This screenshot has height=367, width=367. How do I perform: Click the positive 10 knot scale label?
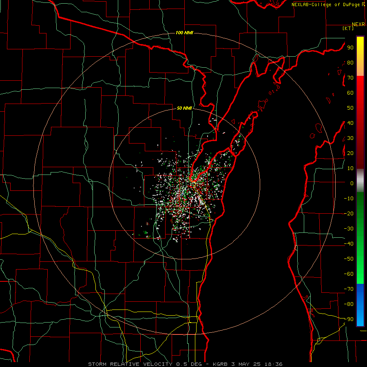pos(350,168)
